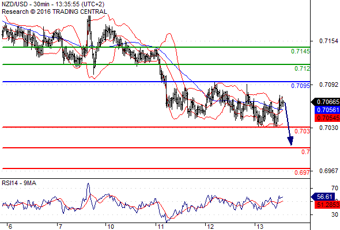Click the date marker 13 on time axis
The width and height of the screenshot is (340, 230).
pos(260,227)
